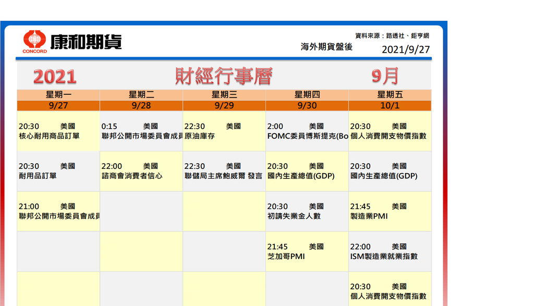
Task: Click the 資料來源 source attribution line
Action: pos(392,35)
